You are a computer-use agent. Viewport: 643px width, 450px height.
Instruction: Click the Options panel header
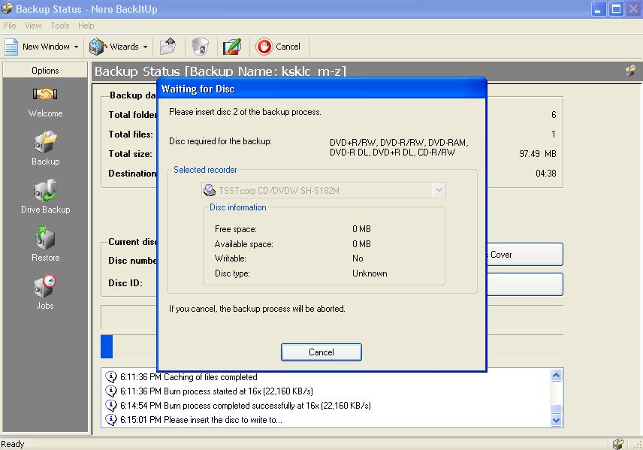[x=45, y=70]
